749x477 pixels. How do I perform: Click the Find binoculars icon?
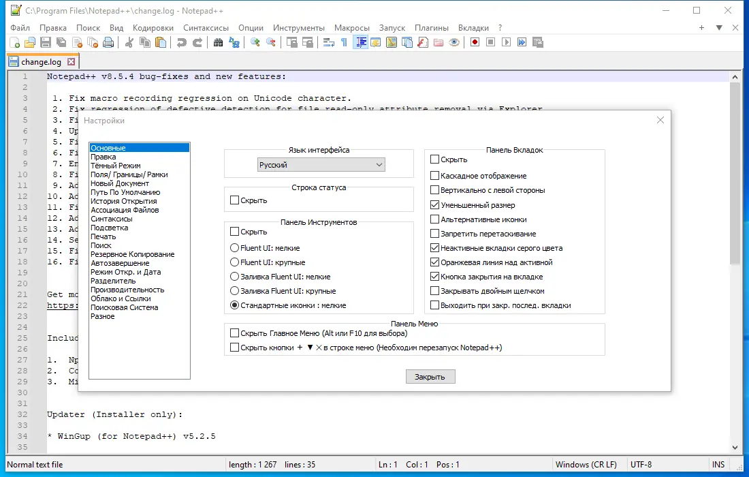[x=219, y=42]
